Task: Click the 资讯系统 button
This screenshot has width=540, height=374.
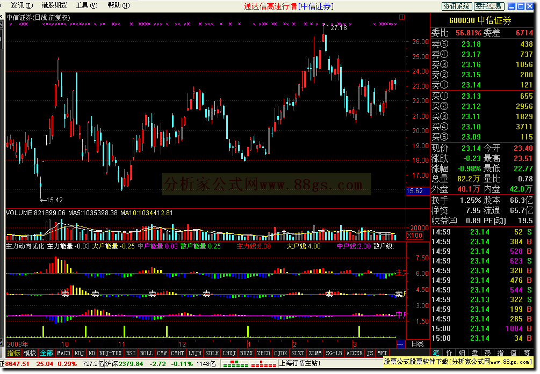Action: pyautogui.click(x=456, y=6)
